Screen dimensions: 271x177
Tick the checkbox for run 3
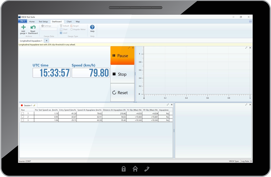point(22,120)
